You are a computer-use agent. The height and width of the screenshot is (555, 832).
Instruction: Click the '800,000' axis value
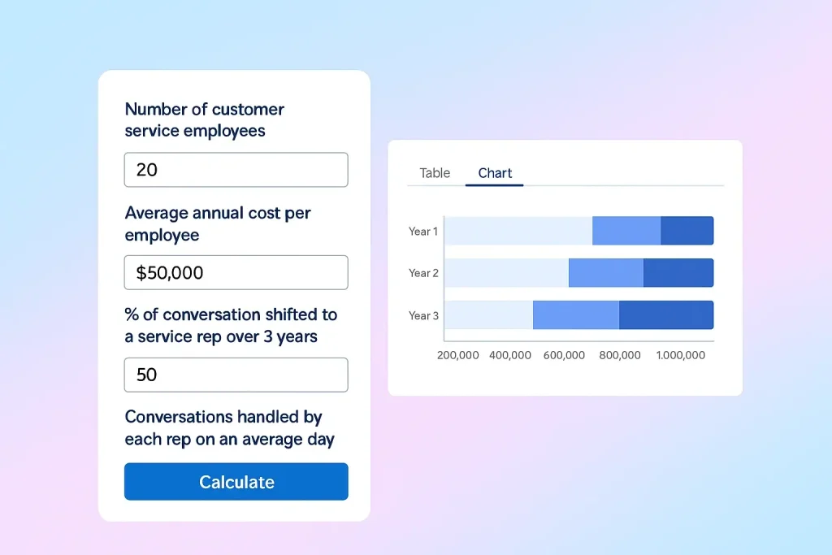(620, 355)
